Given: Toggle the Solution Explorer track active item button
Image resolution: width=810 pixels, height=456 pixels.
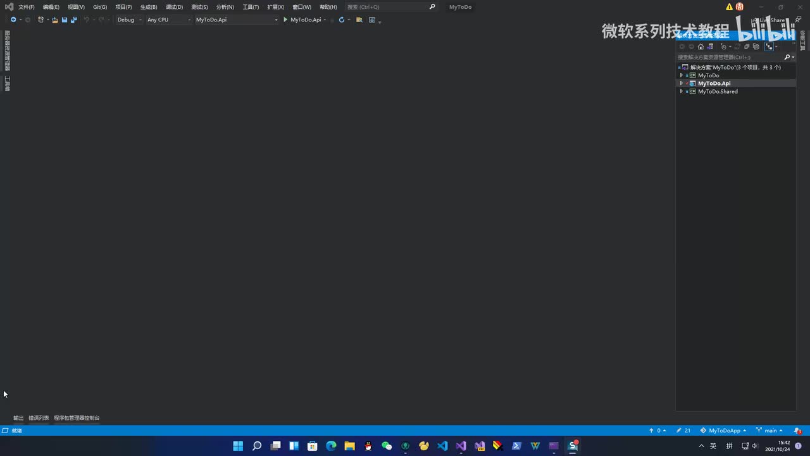Looking at the screenshot, I should tap(769, 47).
